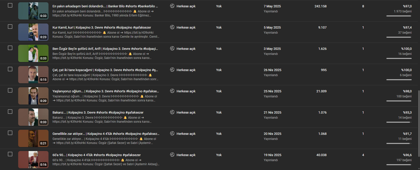Open the "En yakın arkadaşım beni dolandırdı..." title link
420x170 pixels.
pyautogui.click(x=105, y=6)
